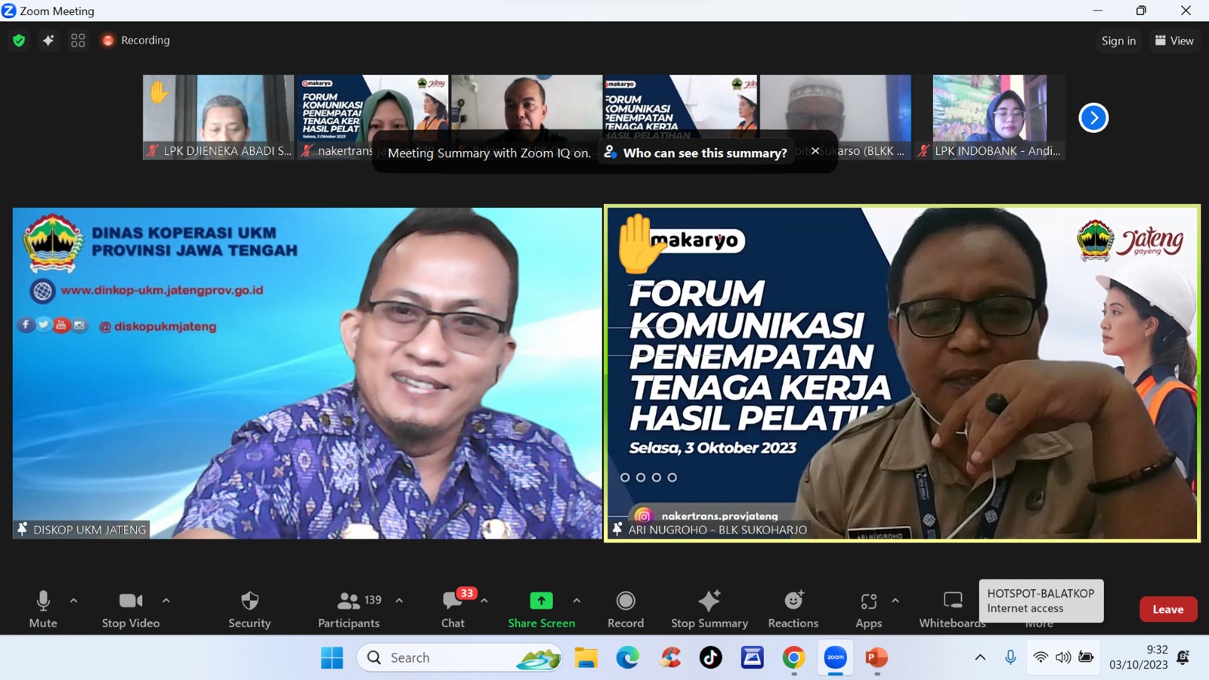
Task: Expand the Share Screen options arrow
Action: tap(577, 601)
